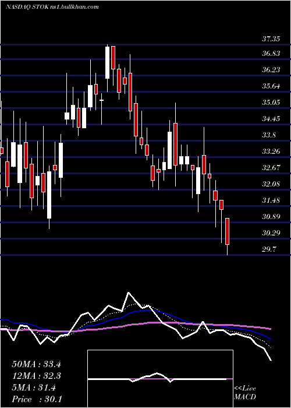Click the 33.8 price axis label
The width and height of the screenshot is (291, 408).
[x=269, y=135]
